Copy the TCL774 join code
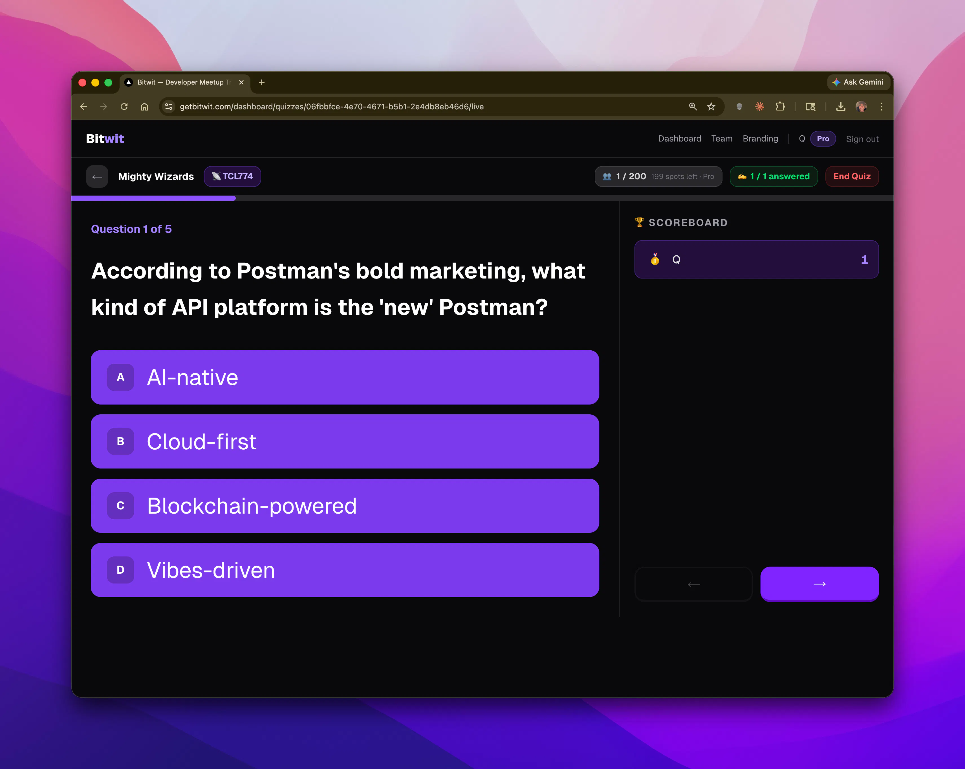 (232, 176)
